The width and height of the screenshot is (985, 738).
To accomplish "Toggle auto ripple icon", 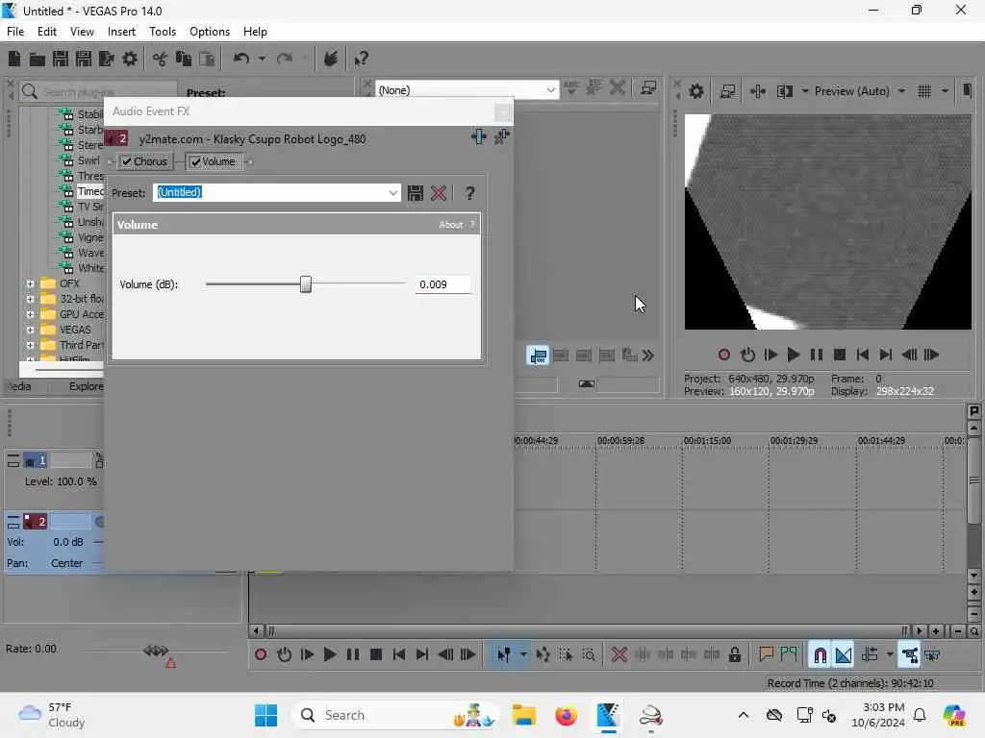I will pyautogui.click(x=870, y=655).
